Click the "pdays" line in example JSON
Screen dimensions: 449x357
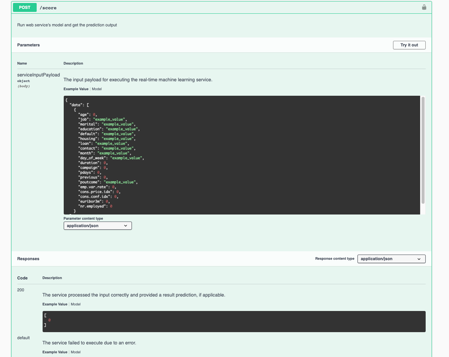pyautogui.click(x=90, y=173)
